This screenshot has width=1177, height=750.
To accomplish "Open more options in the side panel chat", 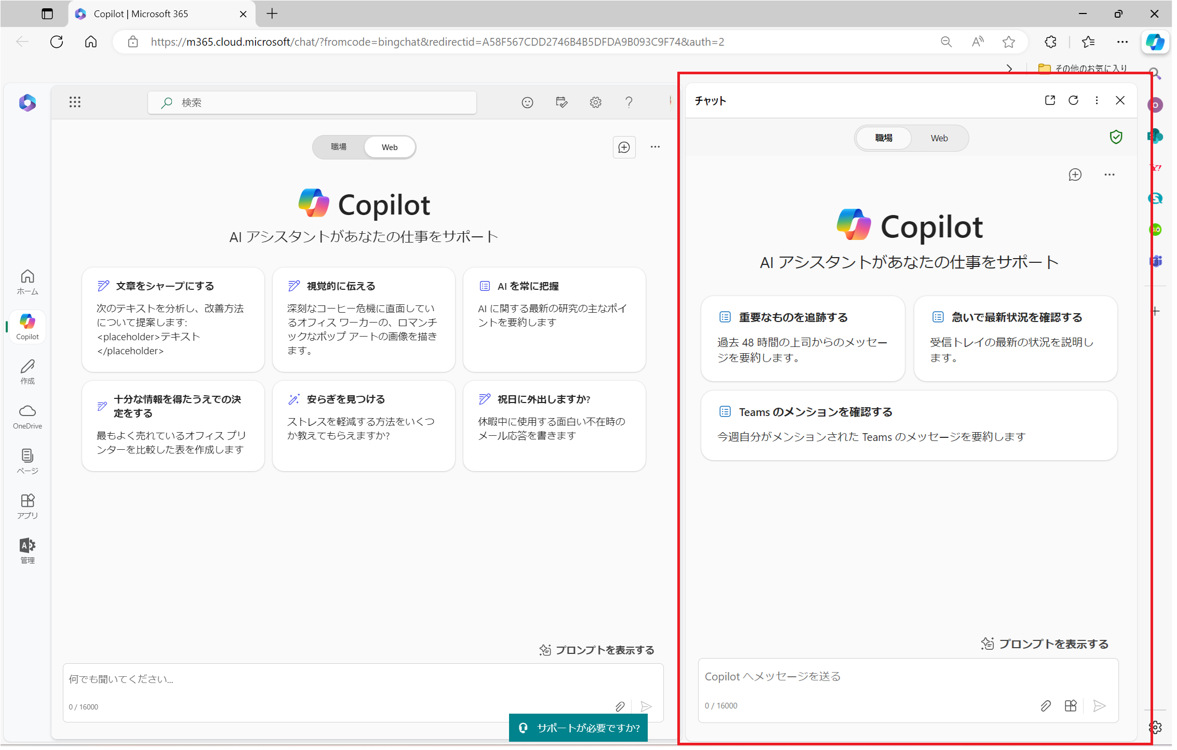I will tap(1109, 175).
